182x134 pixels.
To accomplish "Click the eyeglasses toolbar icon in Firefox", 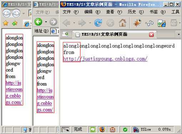I will point(150,23).
